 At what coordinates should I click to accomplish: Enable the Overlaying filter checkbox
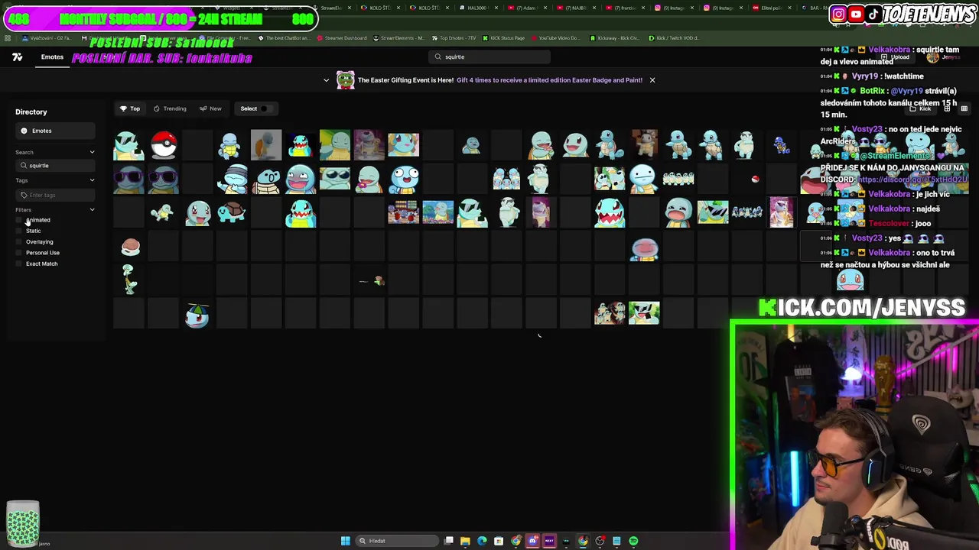(x=19, y=242)
